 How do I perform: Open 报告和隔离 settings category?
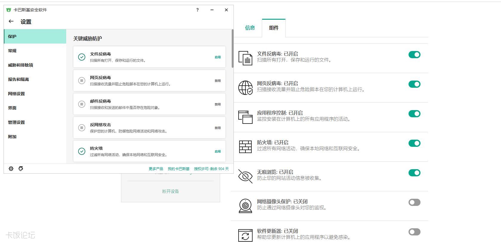point(35,79)
